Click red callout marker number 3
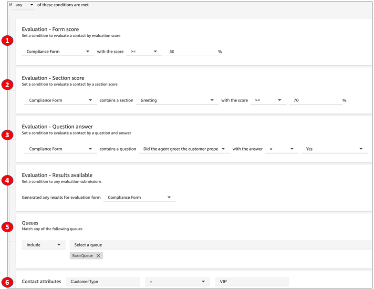 (7, 135)
